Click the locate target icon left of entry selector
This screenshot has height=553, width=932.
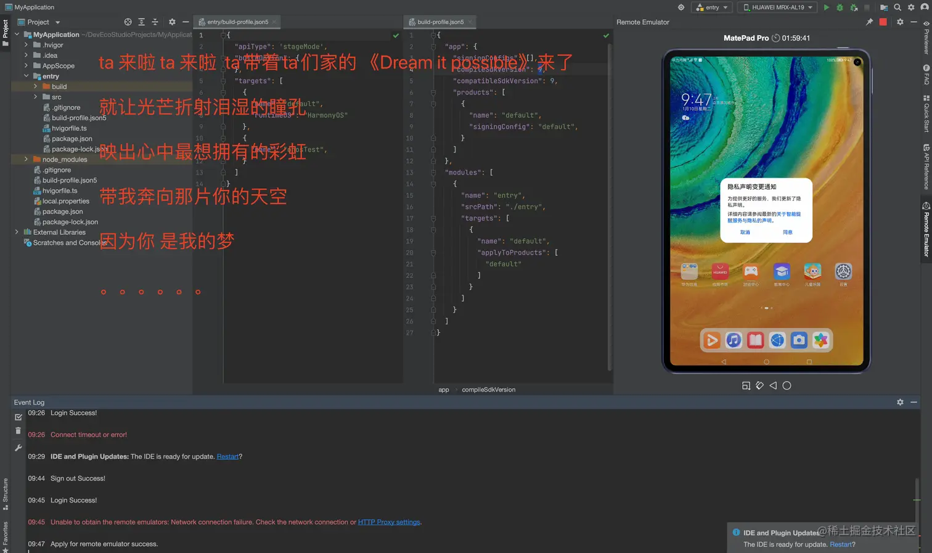click(x=681, y=7)
